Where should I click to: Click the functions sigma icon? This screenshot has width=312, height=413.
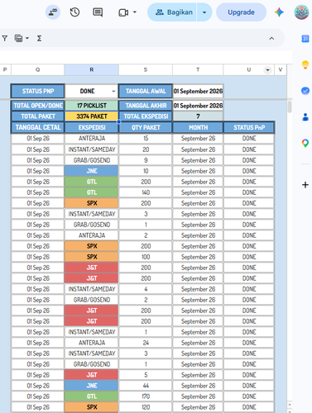click(x=39, y=38)
